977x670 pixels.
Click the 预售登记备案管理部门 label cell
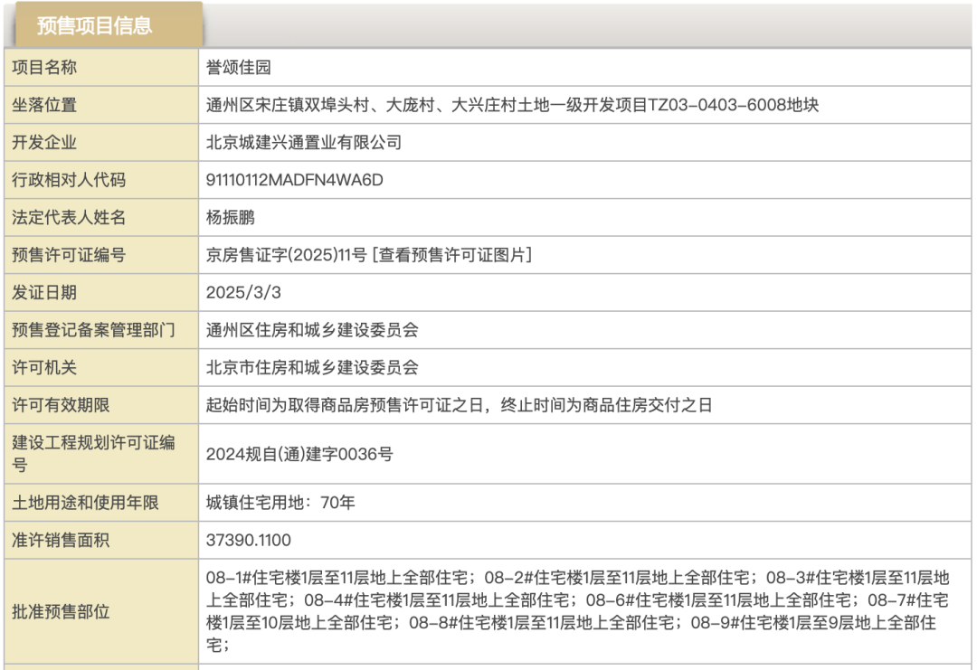coord(101,329)
